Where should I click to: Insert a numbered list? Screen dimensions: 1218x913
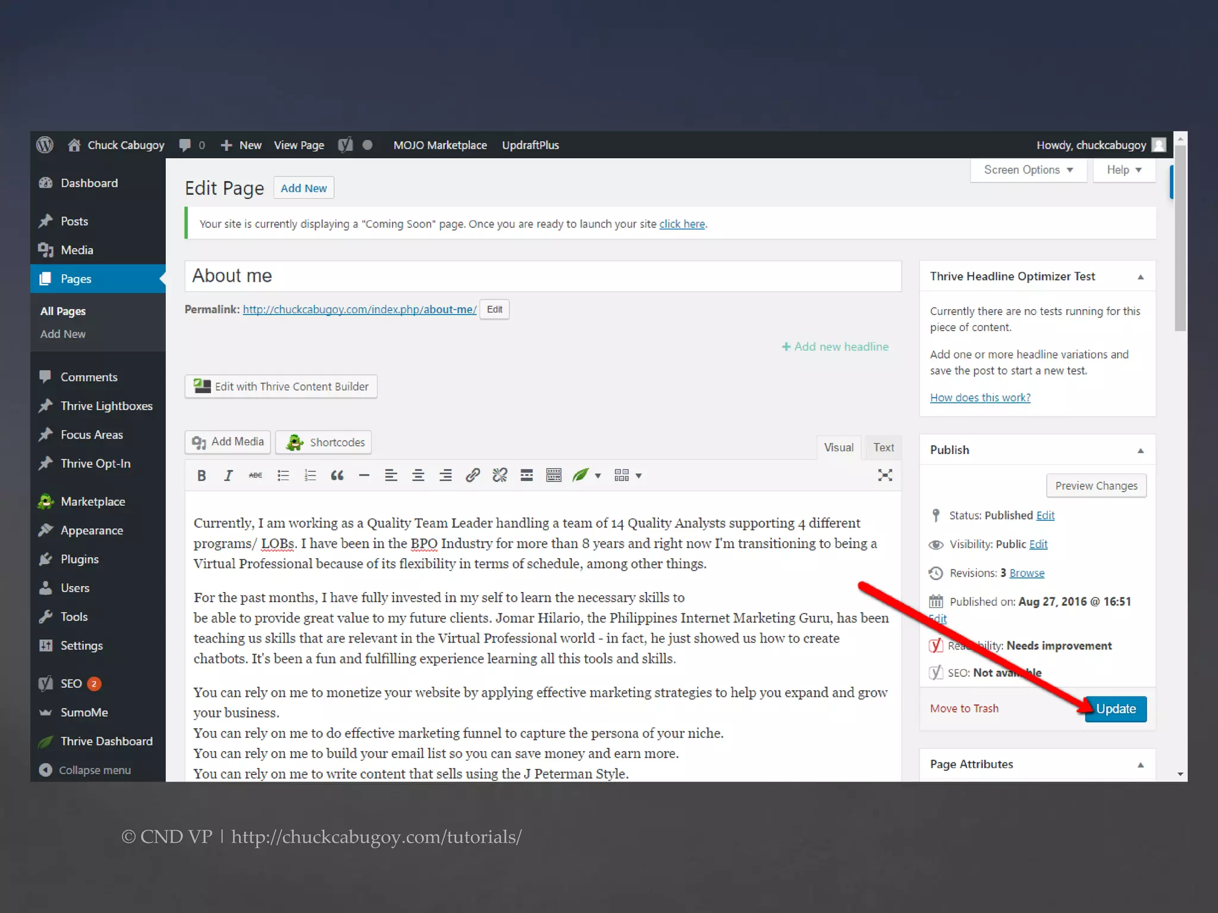[x=310, y=476]
